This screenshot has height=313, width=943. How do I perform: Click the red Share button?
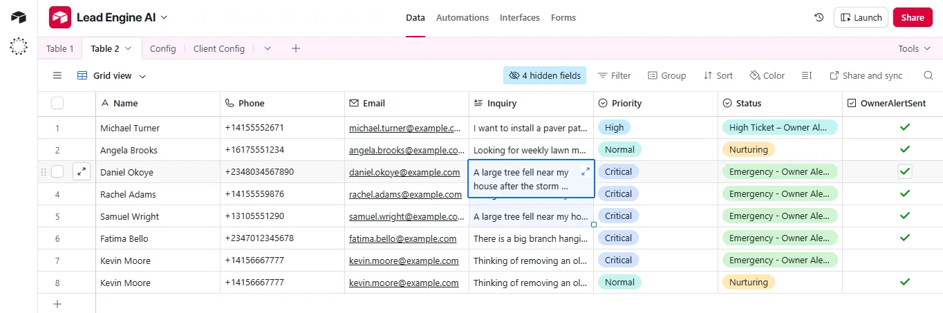click(x=913, y=17)
